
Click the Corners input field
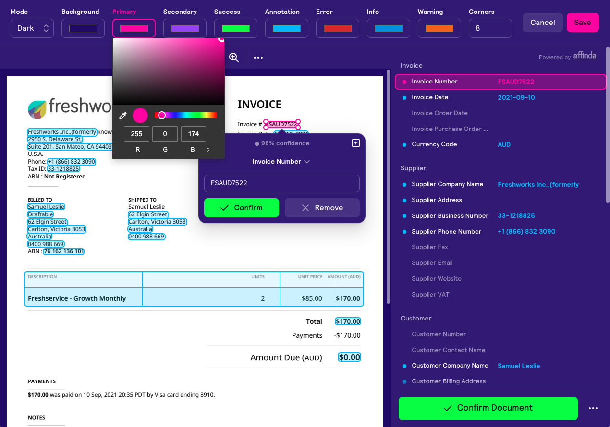tap(490, 28)
